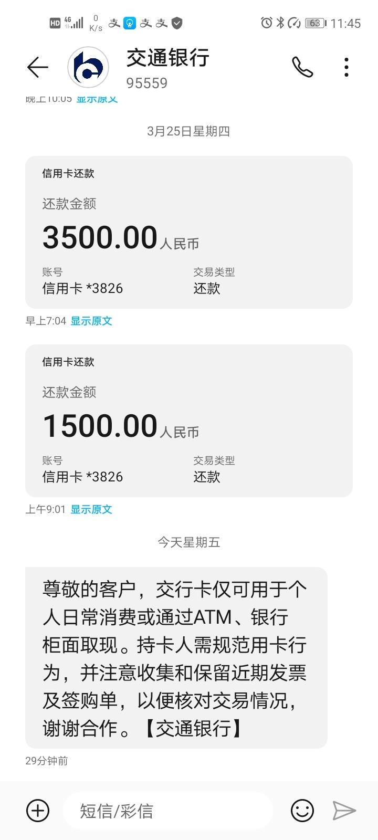The height and width of the screenshot is (840, 378).
Task: Tap the battery indicator in status bar
Action: point(316,23)
